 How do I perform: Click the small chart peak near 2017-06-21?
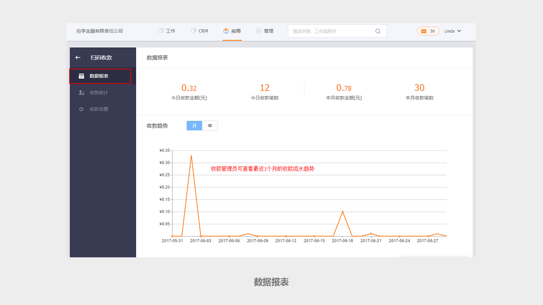(371, 234)
